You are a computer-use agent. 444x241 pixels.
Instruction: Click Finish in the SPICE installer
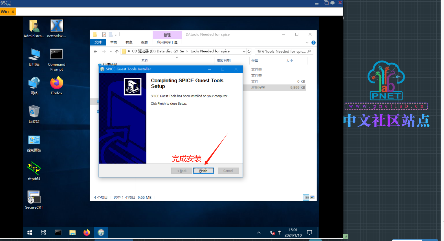point(203,171)
